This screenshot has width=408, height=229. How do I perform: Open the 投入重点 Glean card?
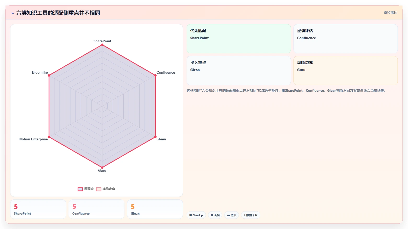(x=239, y=71)
